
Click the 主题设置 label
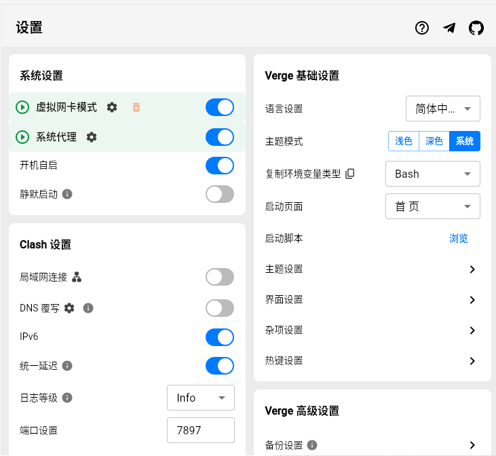(x=284, y=269)
